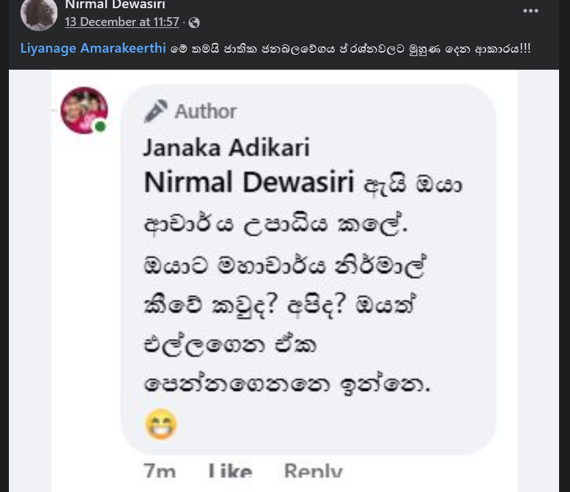
Task: Click the Author label text
Action: [x=206, y=111]
